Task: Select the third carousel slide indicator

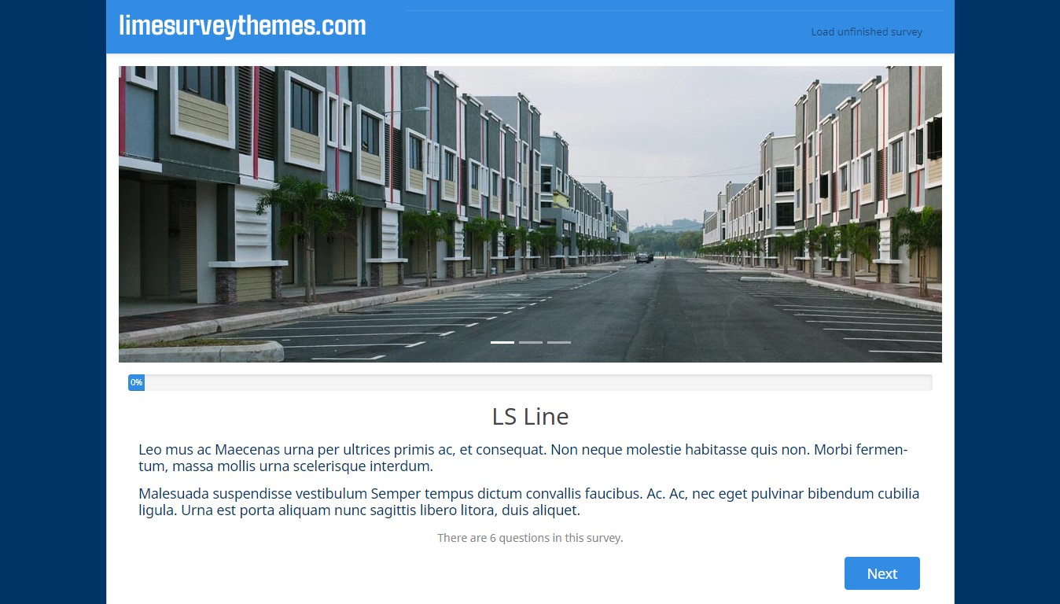Action: [559, 342]
